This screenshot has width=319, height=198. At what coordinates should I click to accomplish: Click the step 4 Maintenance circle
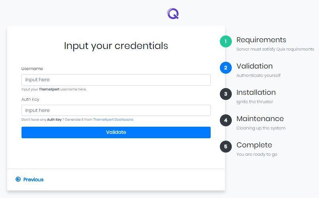click(x=225, y=120)
